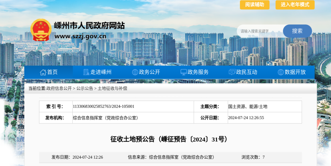Viewport: 331px width, 166px height.
Task: Open the 数据开放 menu item
Action: [295, 72]
